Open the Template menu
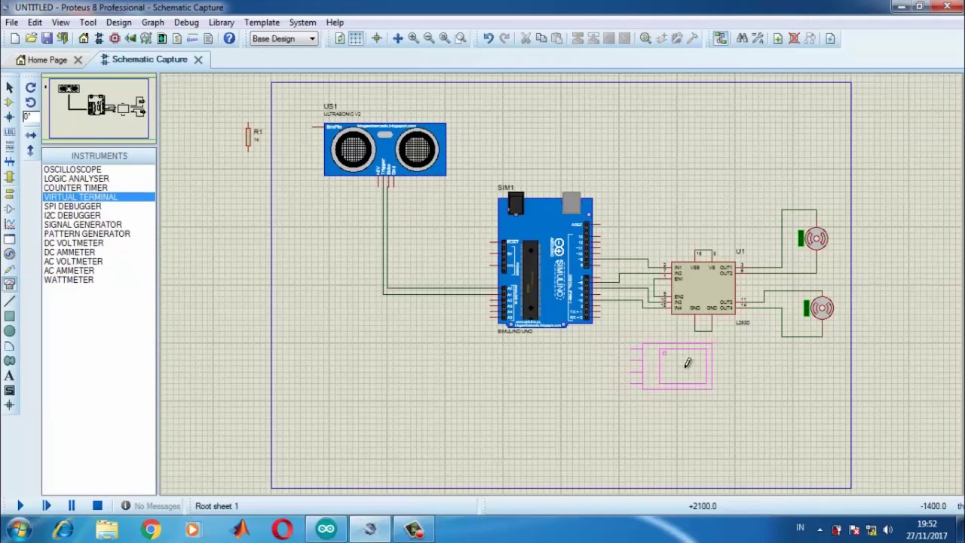 point(262,23)
